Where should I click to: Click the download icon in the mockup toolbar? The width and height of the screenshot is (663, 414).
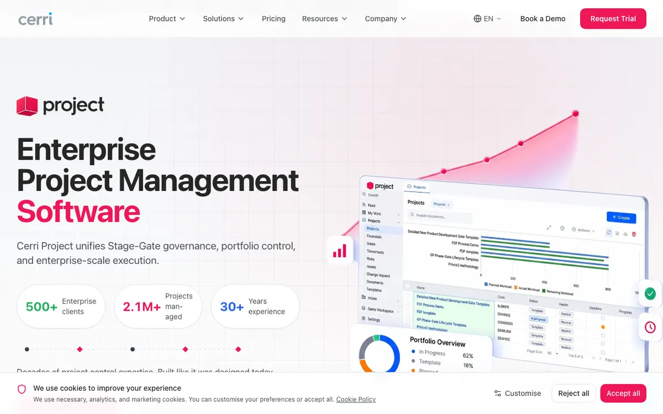(625, 233)
